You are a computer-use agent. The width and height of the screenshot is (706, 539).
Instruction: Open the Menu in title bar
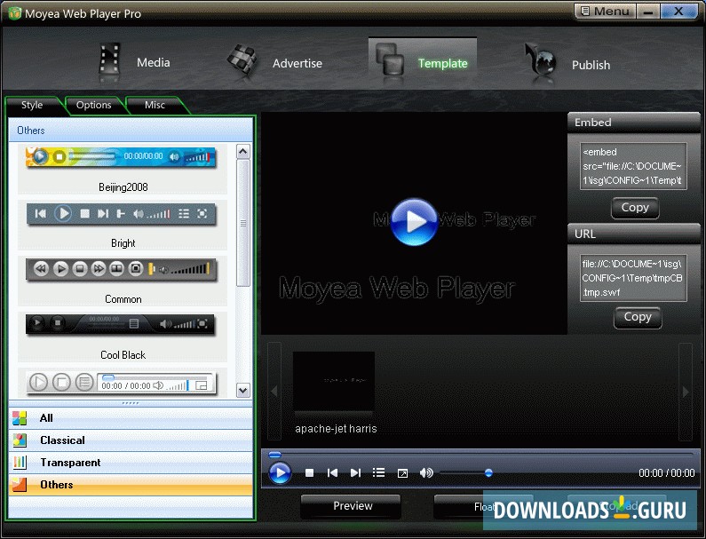[606, 11]
